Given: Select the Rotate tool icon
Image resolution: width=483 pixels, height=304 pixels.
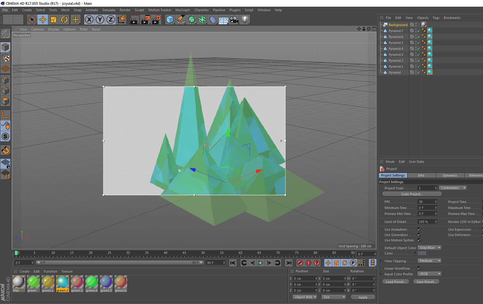Looking at the screenshot, I should (x=64, y=20).
